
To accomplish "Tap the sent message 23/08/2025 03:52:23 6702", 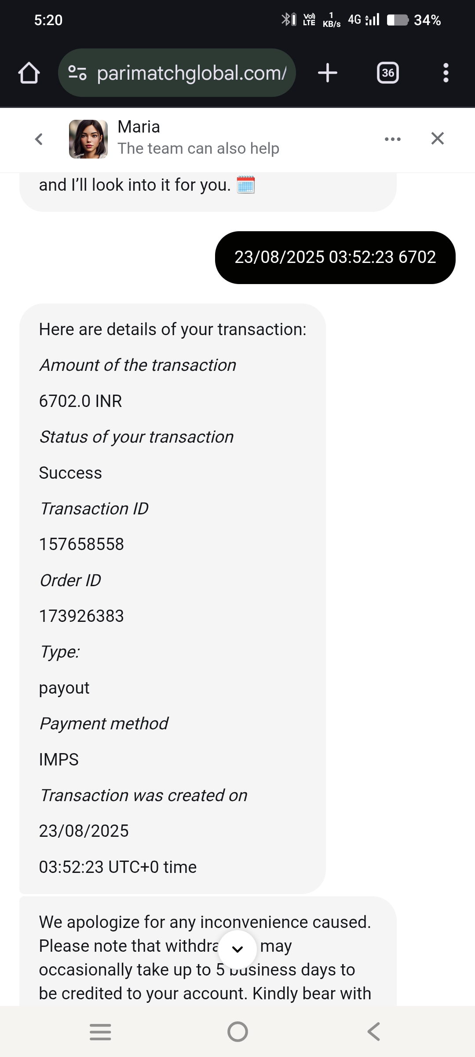I will pyautogui.click(x=335, y=257).
